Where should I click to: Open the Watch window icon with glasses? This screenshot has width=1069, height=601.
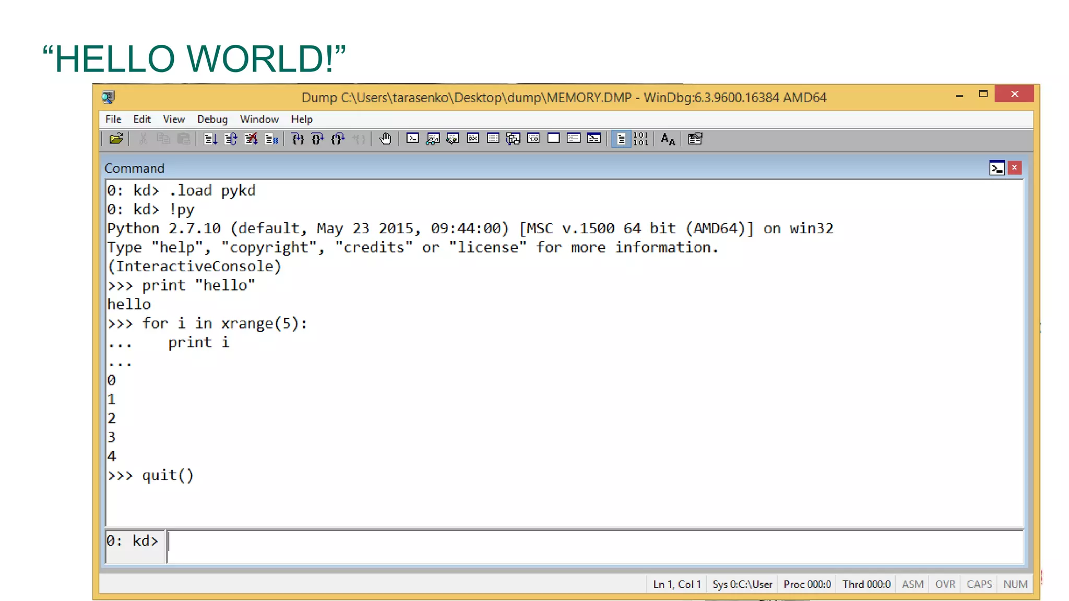433,139
